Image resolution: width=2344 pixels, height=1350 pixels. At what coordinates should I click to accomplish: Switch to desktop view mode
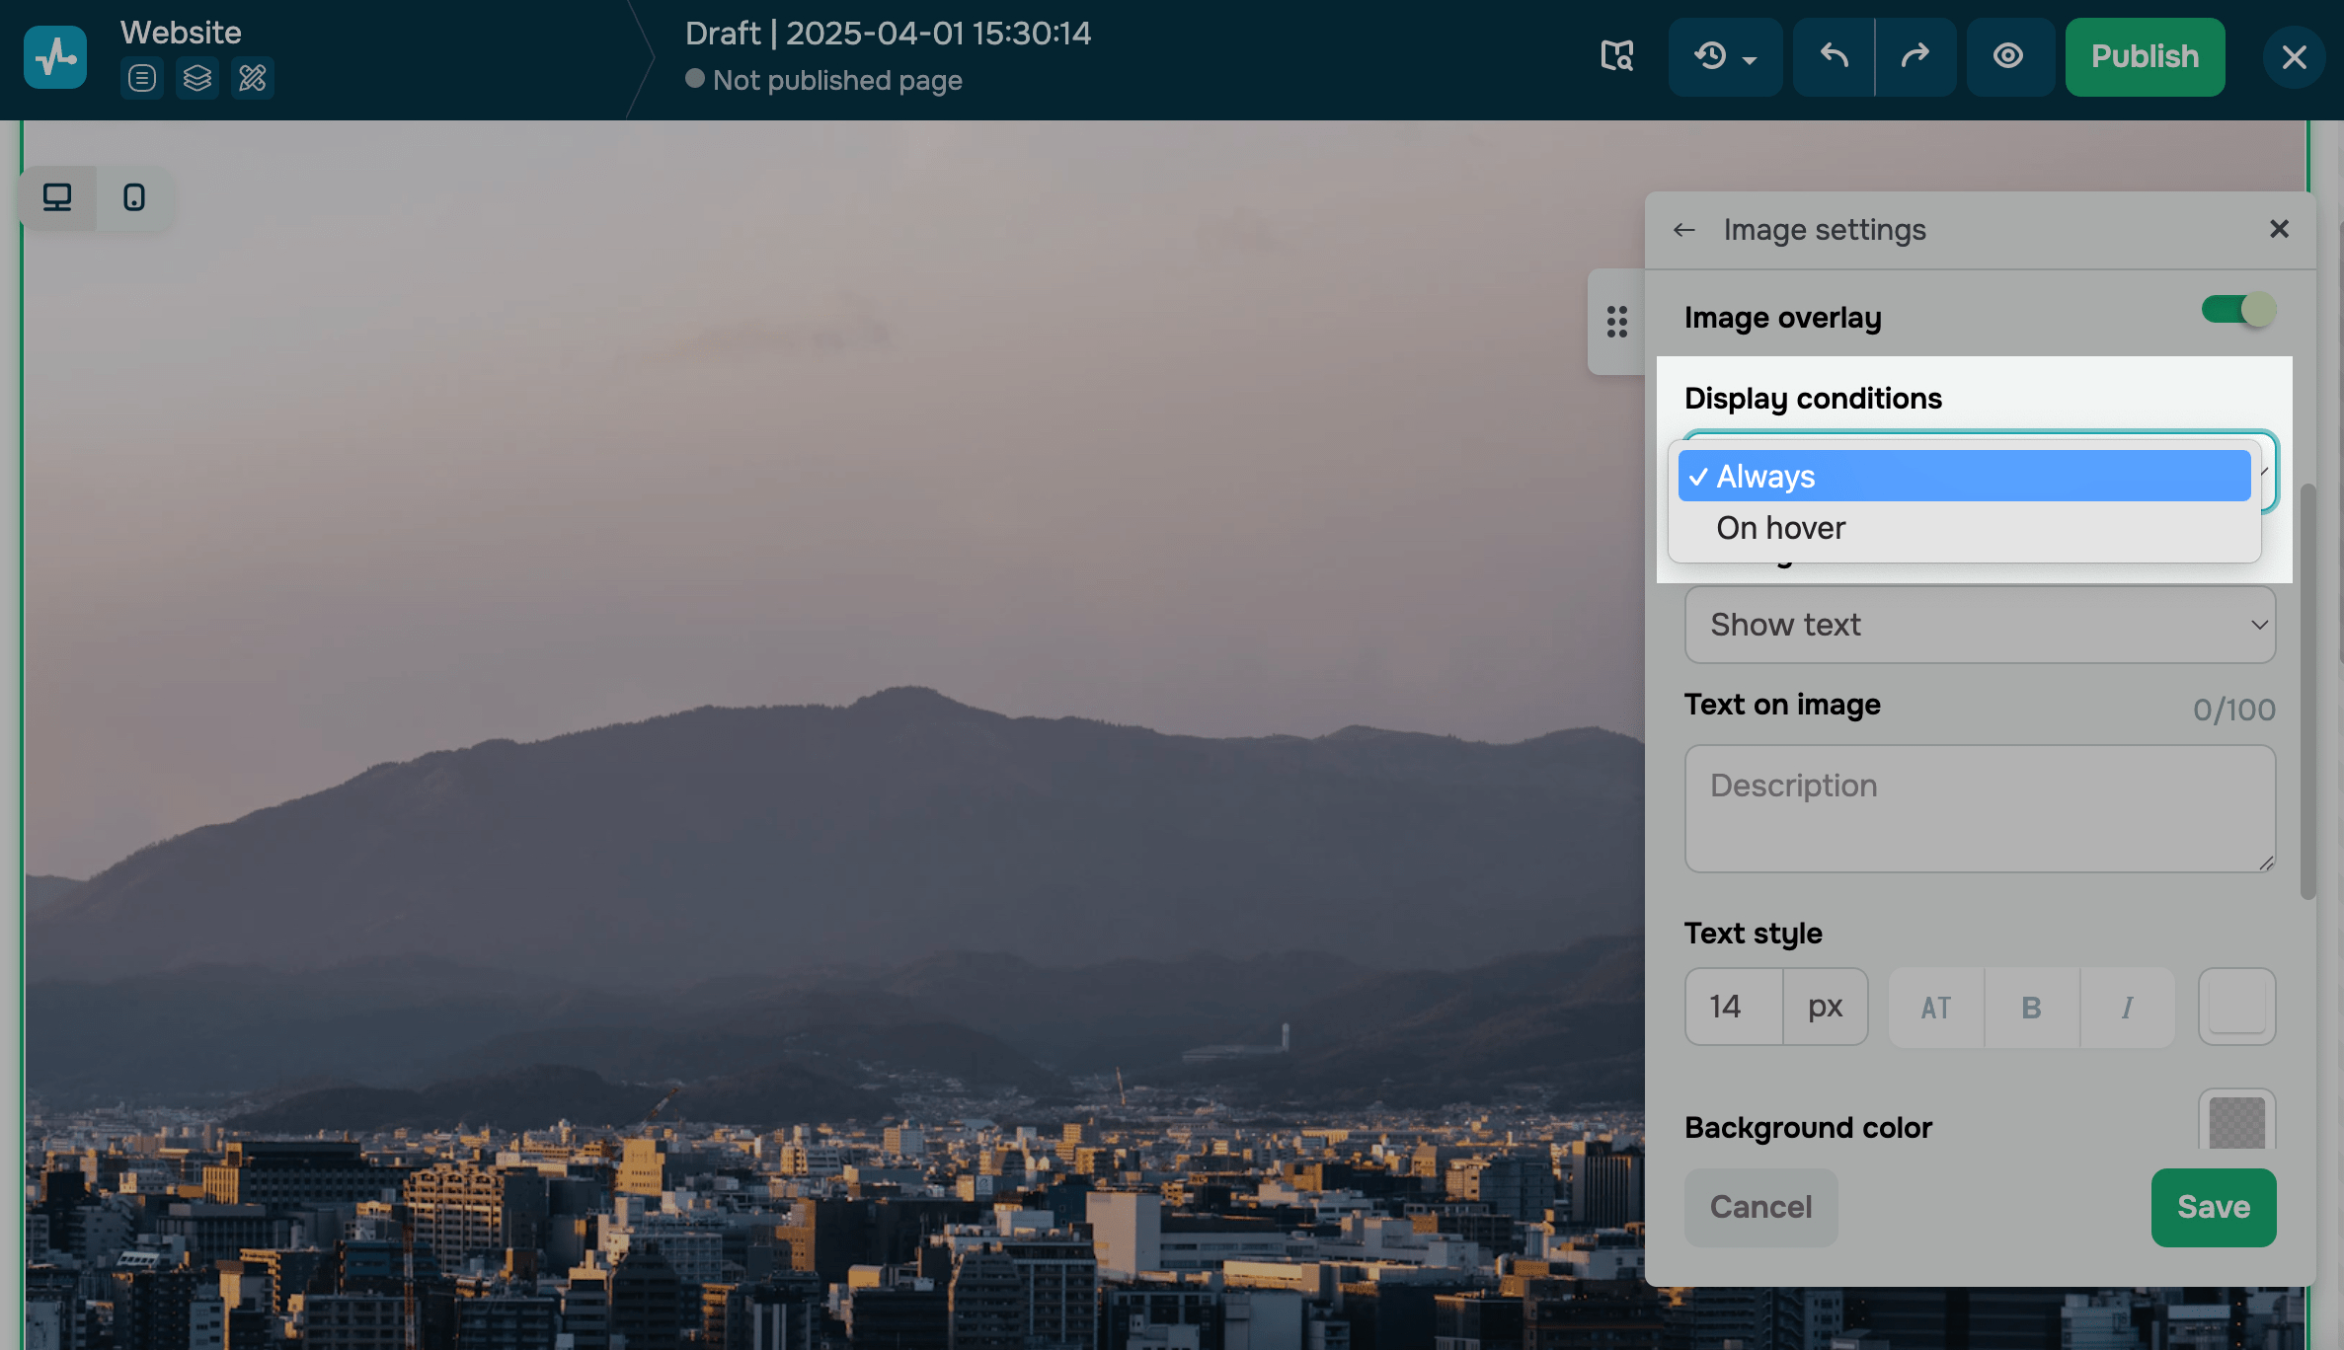click(57, 197)
